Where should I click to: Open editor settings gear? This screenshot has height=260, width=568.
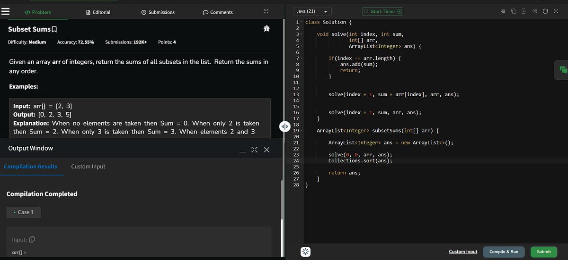535,11
